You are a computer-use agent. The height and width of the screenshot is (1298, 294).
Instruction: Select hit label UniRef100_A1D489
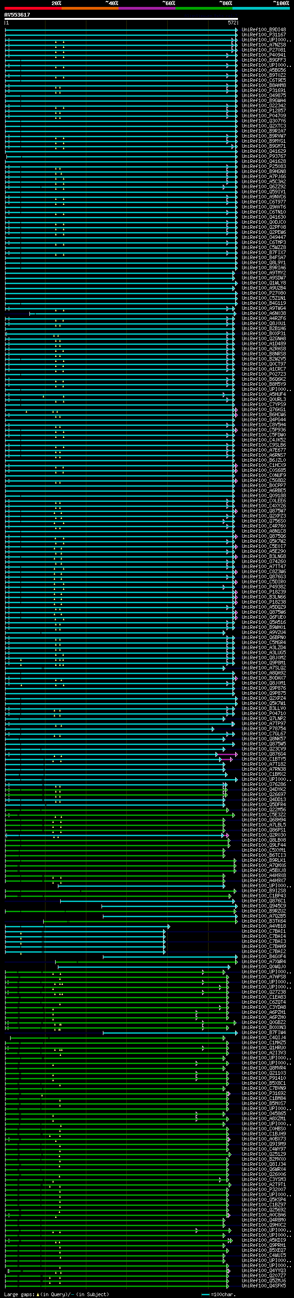(264, 343)
